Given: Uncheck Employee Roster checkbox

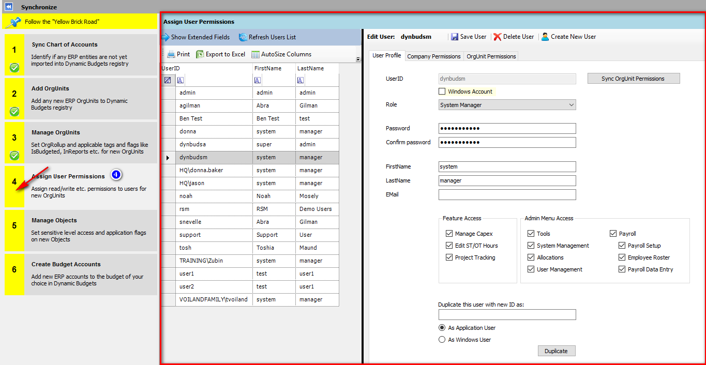Looking at the screenshot, I should click(x=622, y=257).
